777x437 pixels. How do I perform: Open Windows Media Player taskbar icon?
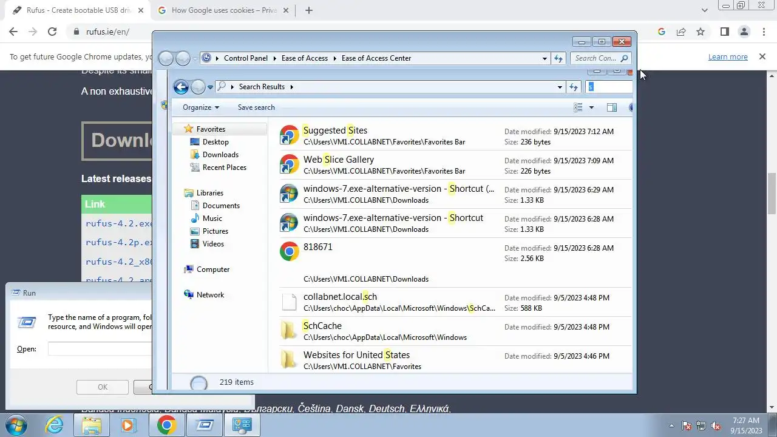coord(127,425)
